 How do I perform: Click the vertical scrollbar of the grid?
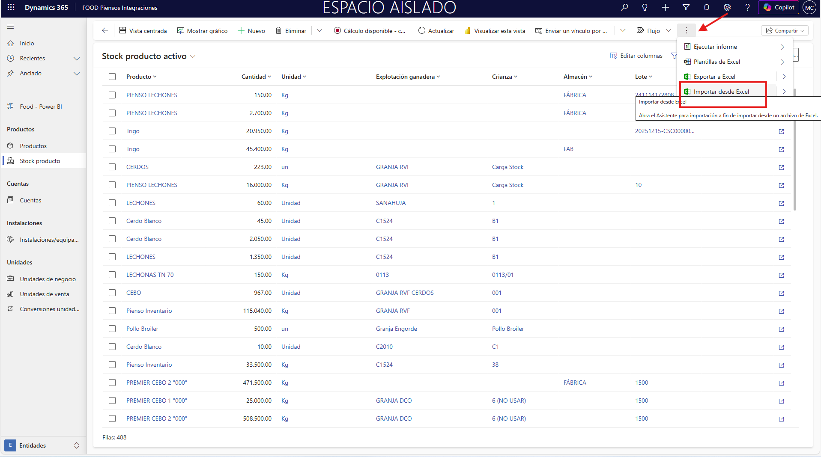[795, 150]
